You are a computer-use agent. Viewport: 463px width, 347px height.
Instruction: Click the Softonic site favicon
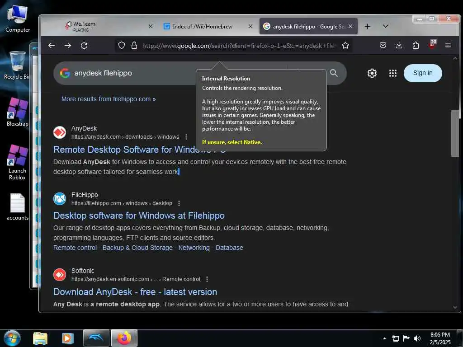[60, 275]
